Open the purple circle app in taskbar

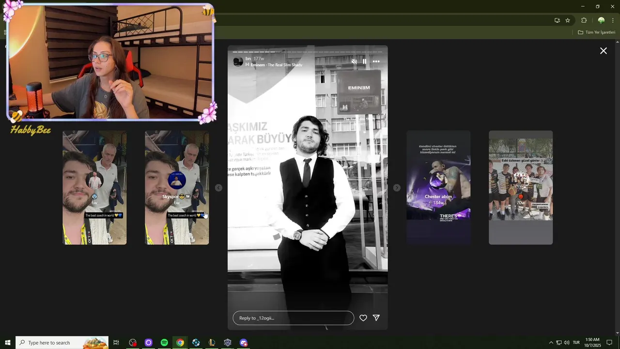149,343
